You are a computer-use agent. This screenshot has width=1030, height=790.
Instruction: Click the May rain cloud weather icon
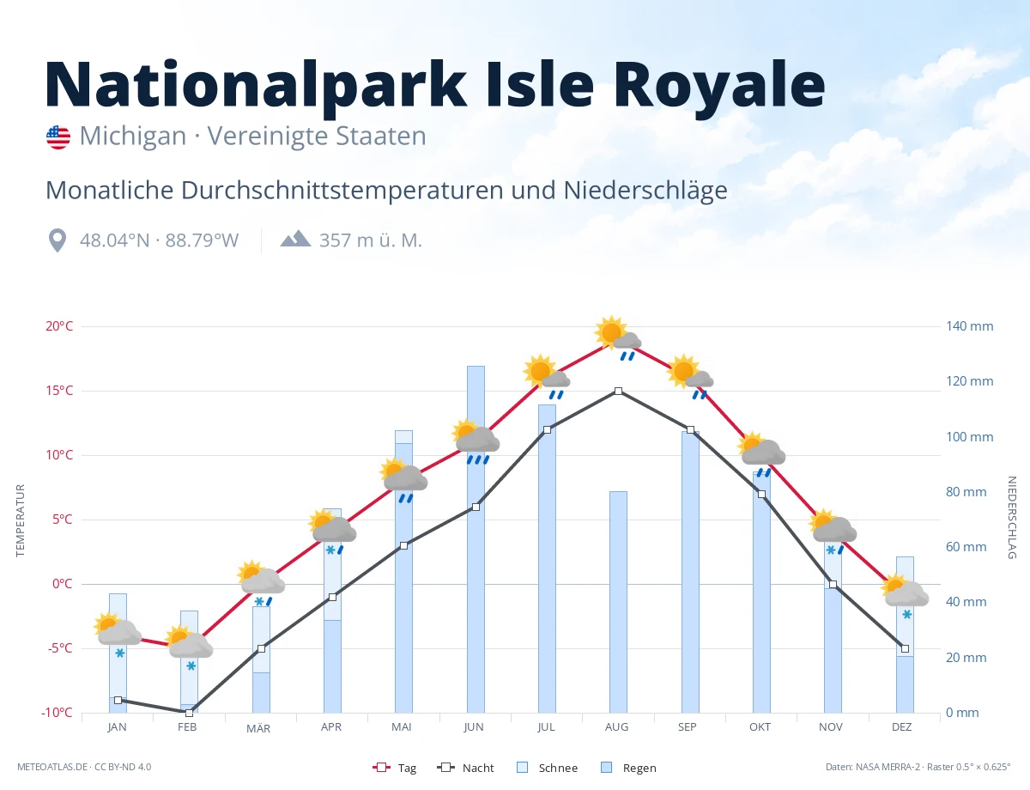[x=403, y=481]
